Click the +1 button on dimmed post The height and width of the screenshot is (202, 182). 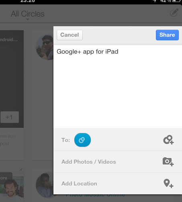pos(10,117)
